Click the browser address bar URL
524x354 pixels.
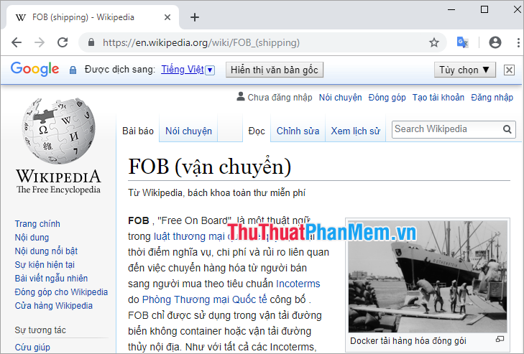click(x=201, y=43)
